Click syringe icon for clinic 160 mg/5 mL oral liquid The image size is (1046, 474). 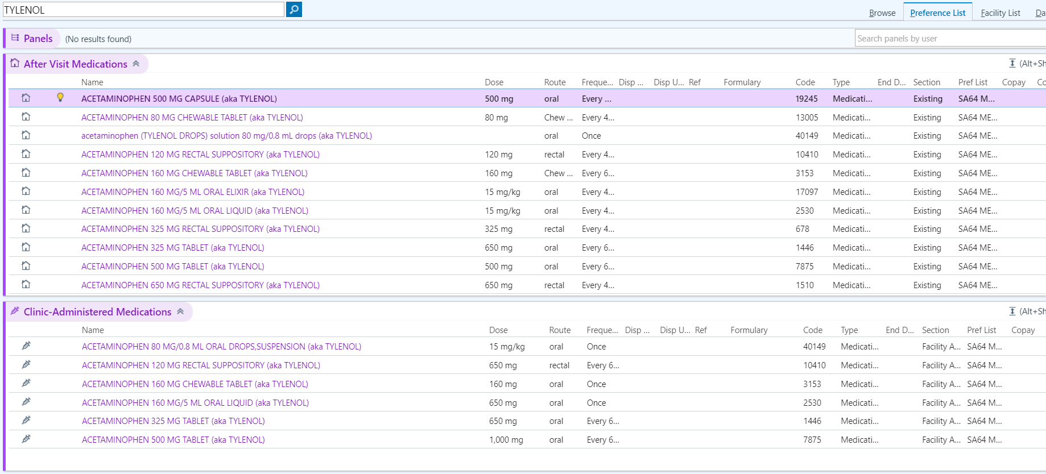[26, 402]
